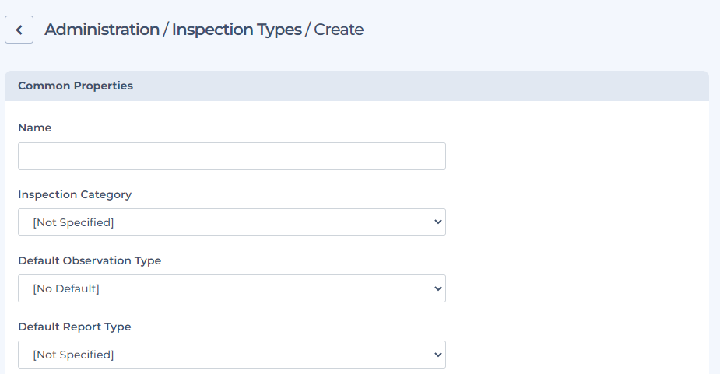Click the [No Default] value text
The image size is (720, 374).
point(66,288)
